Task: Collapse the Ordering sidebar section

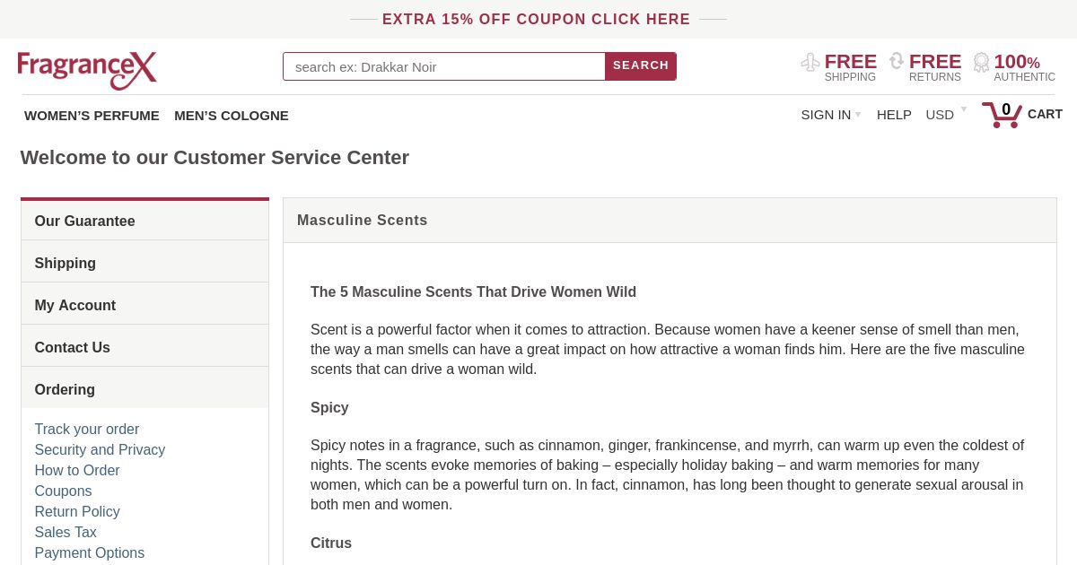Action: pyautogui.click(x=144, y=389)
